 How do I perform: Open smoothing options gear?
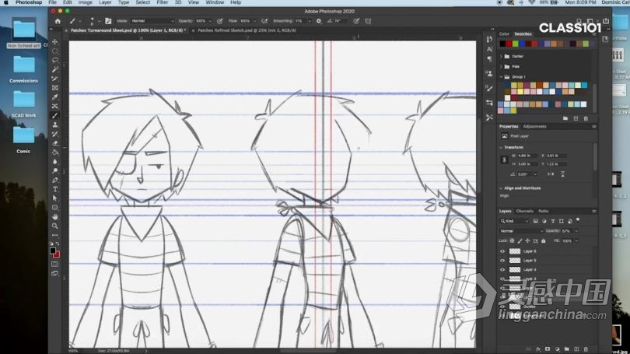pos(319,21)
